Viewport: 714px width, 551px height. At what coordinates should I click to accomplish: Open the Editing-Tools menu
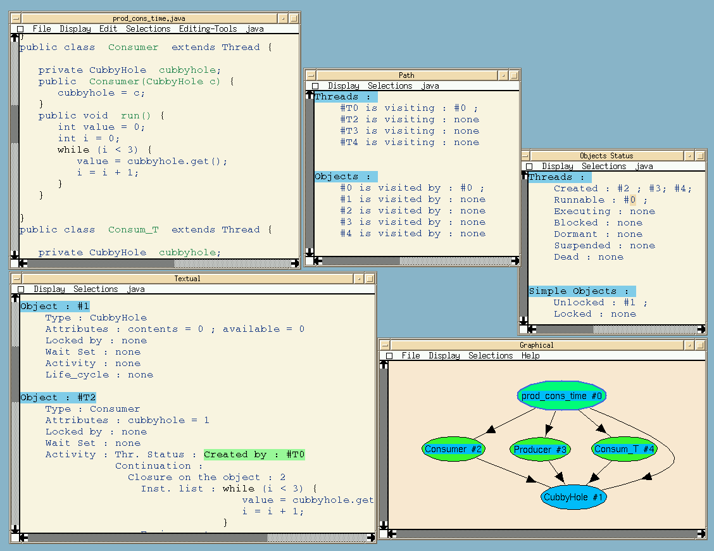[208, 28]
